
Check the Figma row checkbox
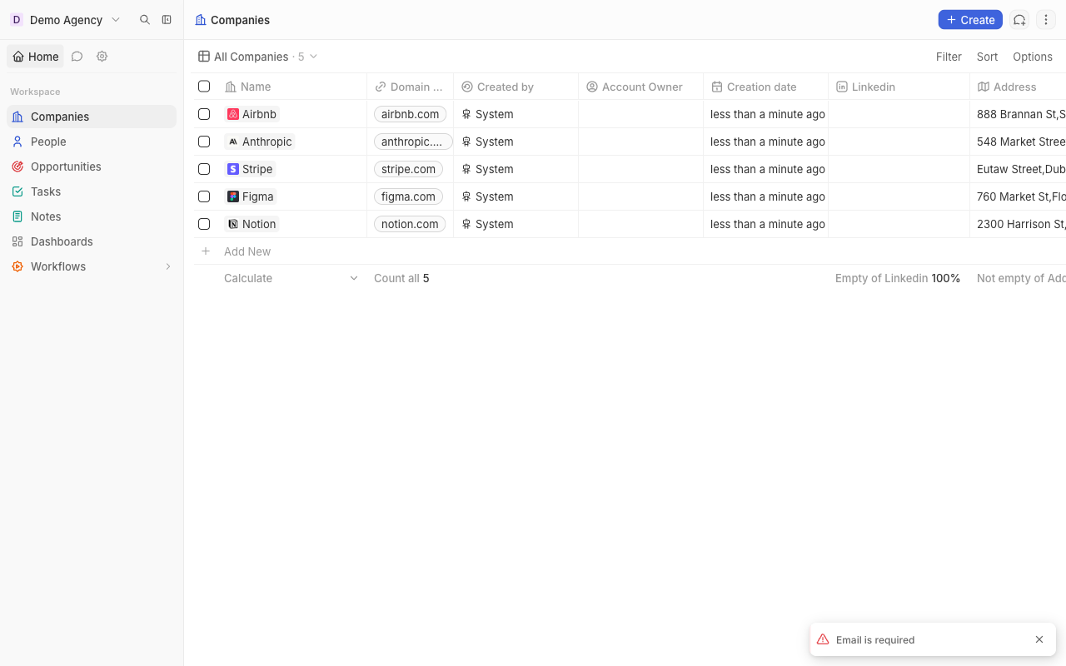click(204, 196)
